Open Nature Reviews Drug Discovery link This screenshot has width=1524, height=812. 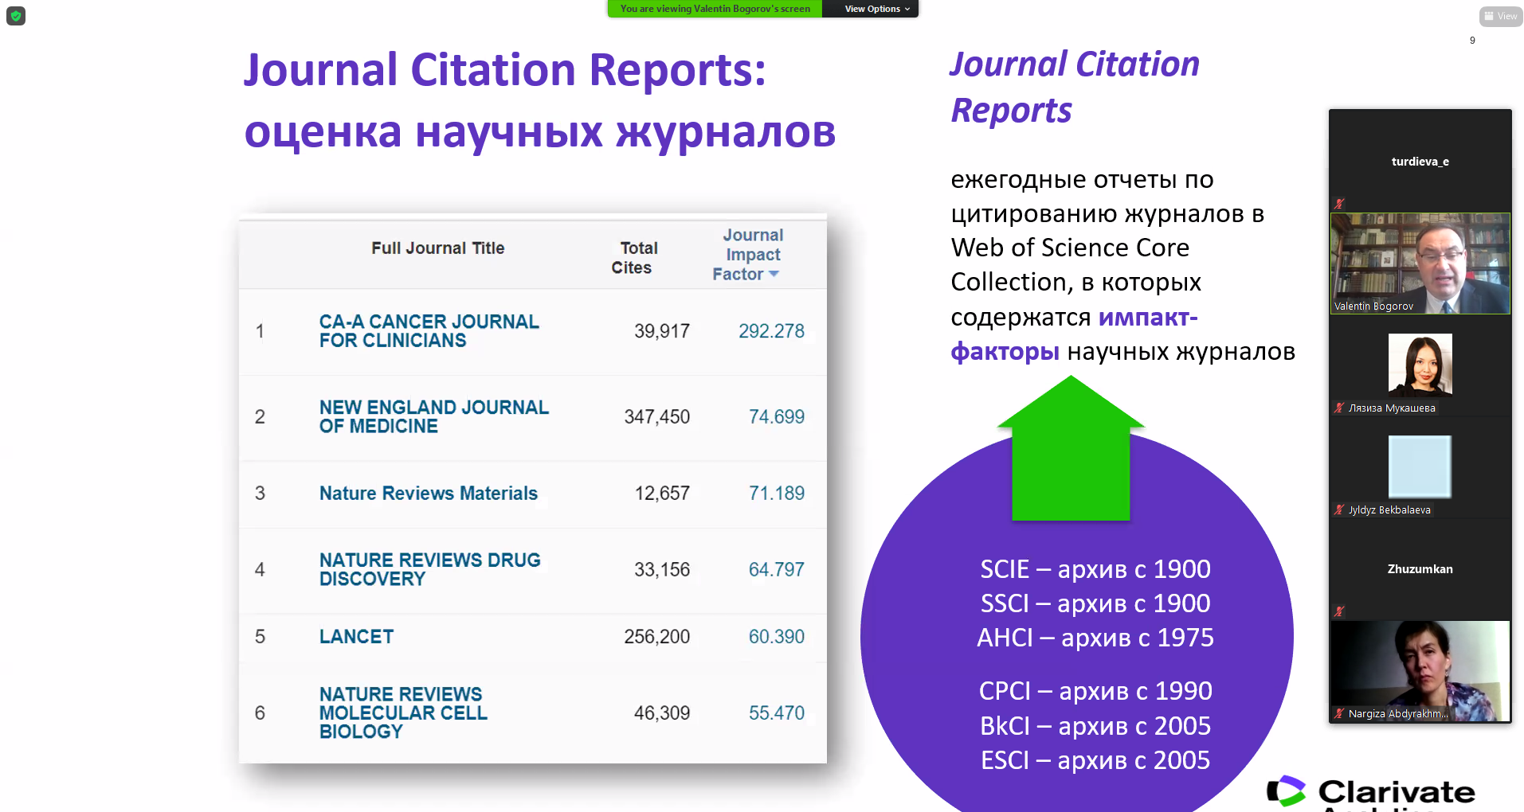(x=429, y=569)
